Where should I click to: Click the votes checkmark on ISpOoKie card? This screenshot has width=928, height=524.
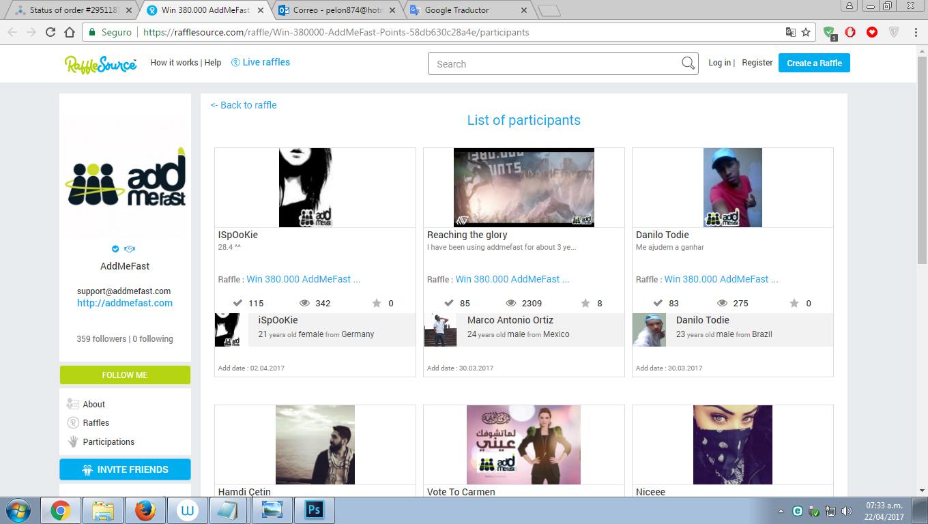tap(237, 303)
